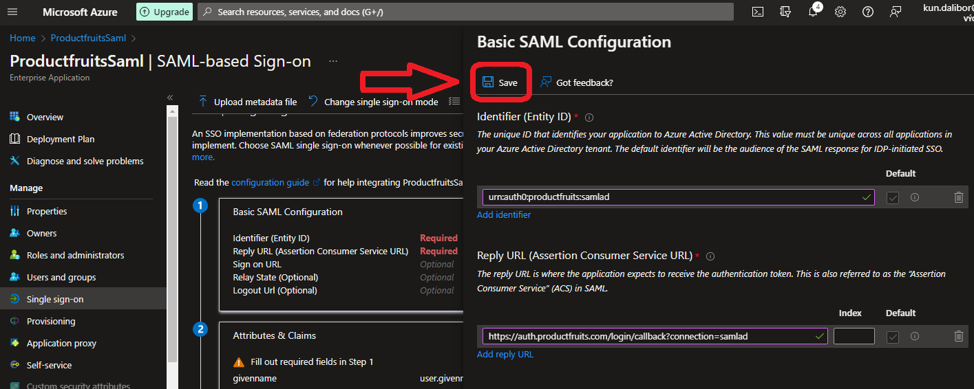Click the Reply URL Index field
The height and width of the screenshot is (389, 974).
854,336
